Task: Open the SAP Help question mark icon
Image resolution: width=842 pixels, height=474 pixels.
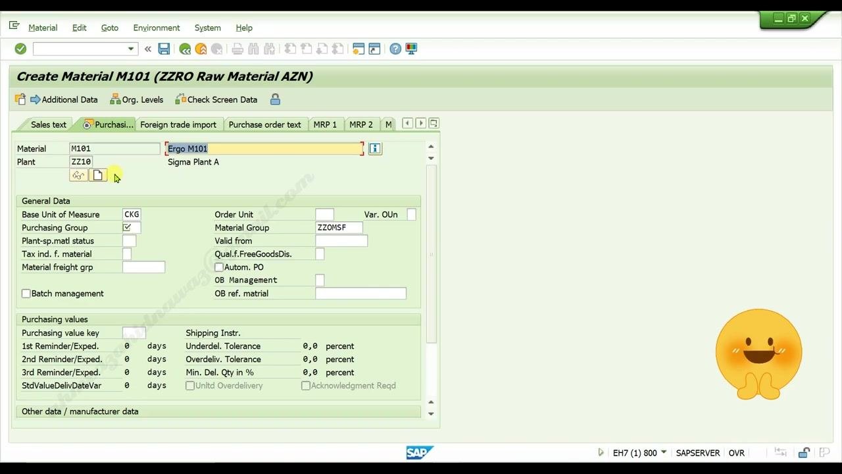Action: pos(395,49)
